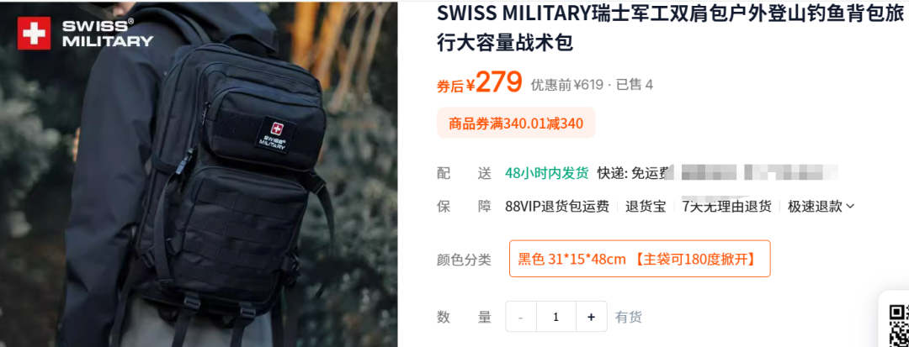The image size is (909, 347).
Task: Increase quantity with the plus button
Action: coord(592,317)
